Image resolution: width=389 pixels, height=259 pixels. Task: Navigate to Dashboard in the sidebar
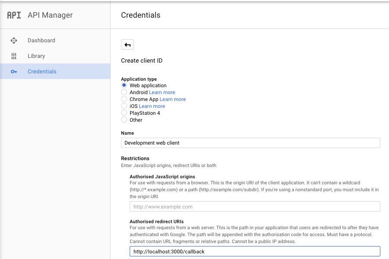point(41,40)
